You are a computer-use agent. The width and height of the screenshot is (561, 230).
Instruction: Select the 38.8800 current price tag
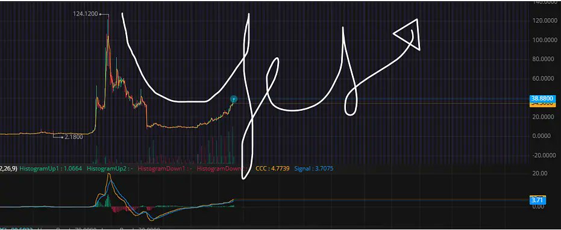[542, 98]
